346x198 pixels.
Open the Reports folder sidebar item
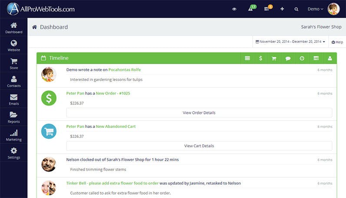tap(14, 117)
